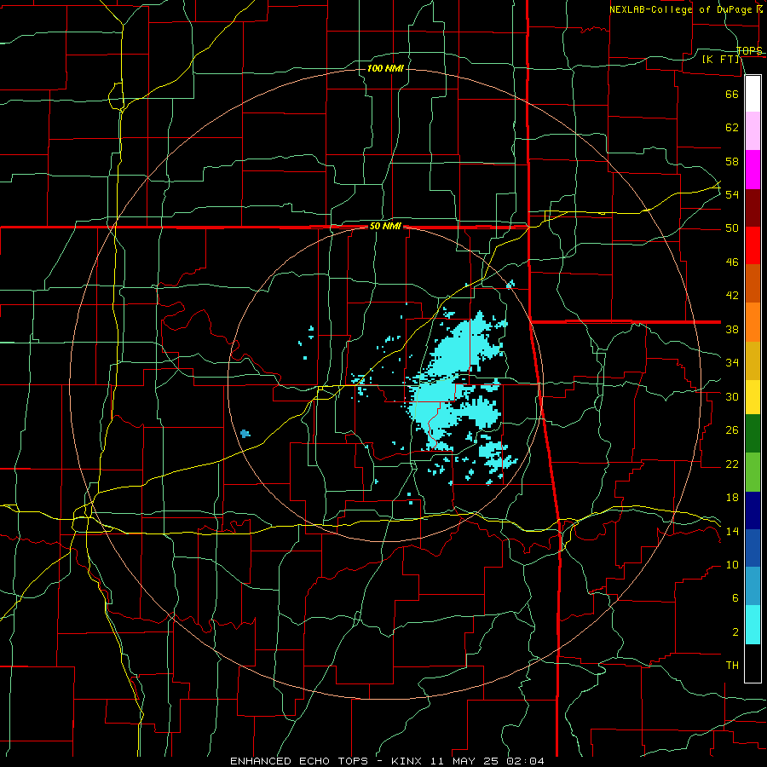767x767 pixels.
Task: Click the "NEXLAB-College of DuPage" credit text
Action: pos(681,9)
